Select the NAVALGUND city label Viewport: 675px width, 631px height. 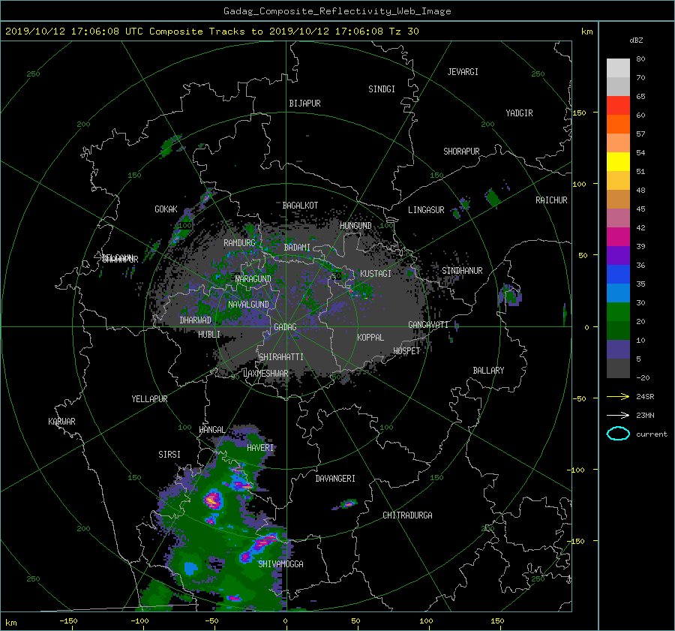pos(248,305)
